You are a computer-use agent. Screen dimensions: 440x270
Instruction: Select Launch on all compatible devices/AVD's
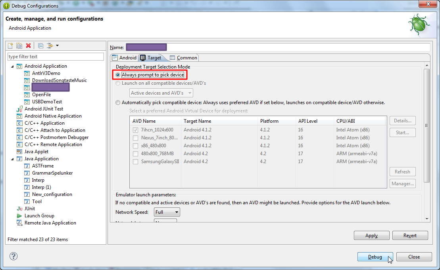pyautogui.click(x=118, y=83)
